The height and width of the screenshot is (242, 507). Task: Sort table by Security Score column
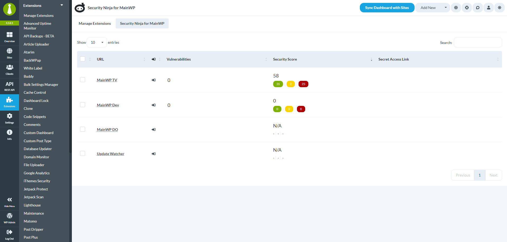coord(323,59)
